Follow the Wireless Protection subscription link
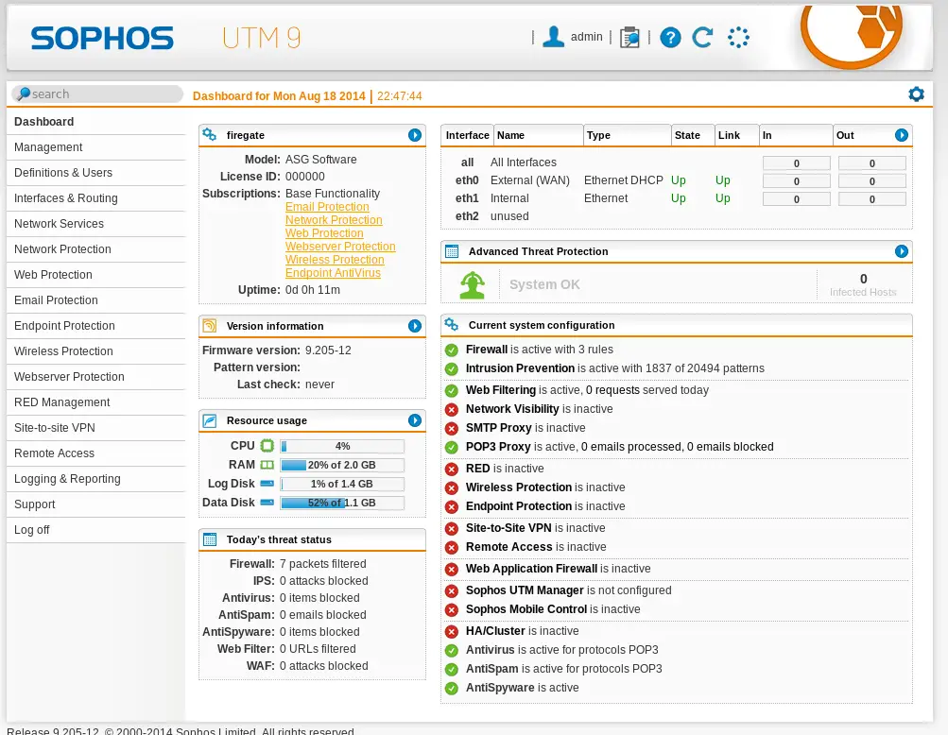 coord(335,259)
